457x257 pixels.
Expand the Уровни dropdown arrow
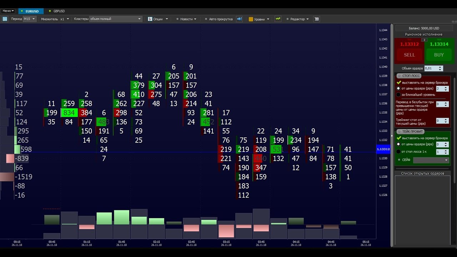[x=268, y=19]
